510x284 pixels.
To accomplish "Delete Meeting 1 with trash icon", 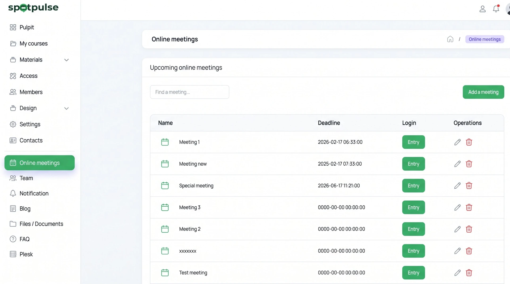I will click(469, 142).
